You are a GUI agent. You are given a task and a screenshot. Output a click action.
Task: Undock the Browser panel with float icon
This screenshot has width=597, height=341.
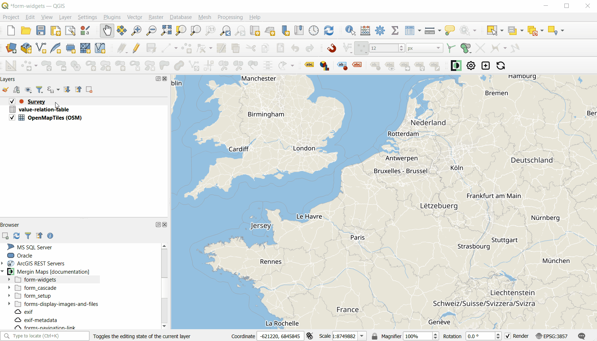pyautogui.click(x=158, y=225)
